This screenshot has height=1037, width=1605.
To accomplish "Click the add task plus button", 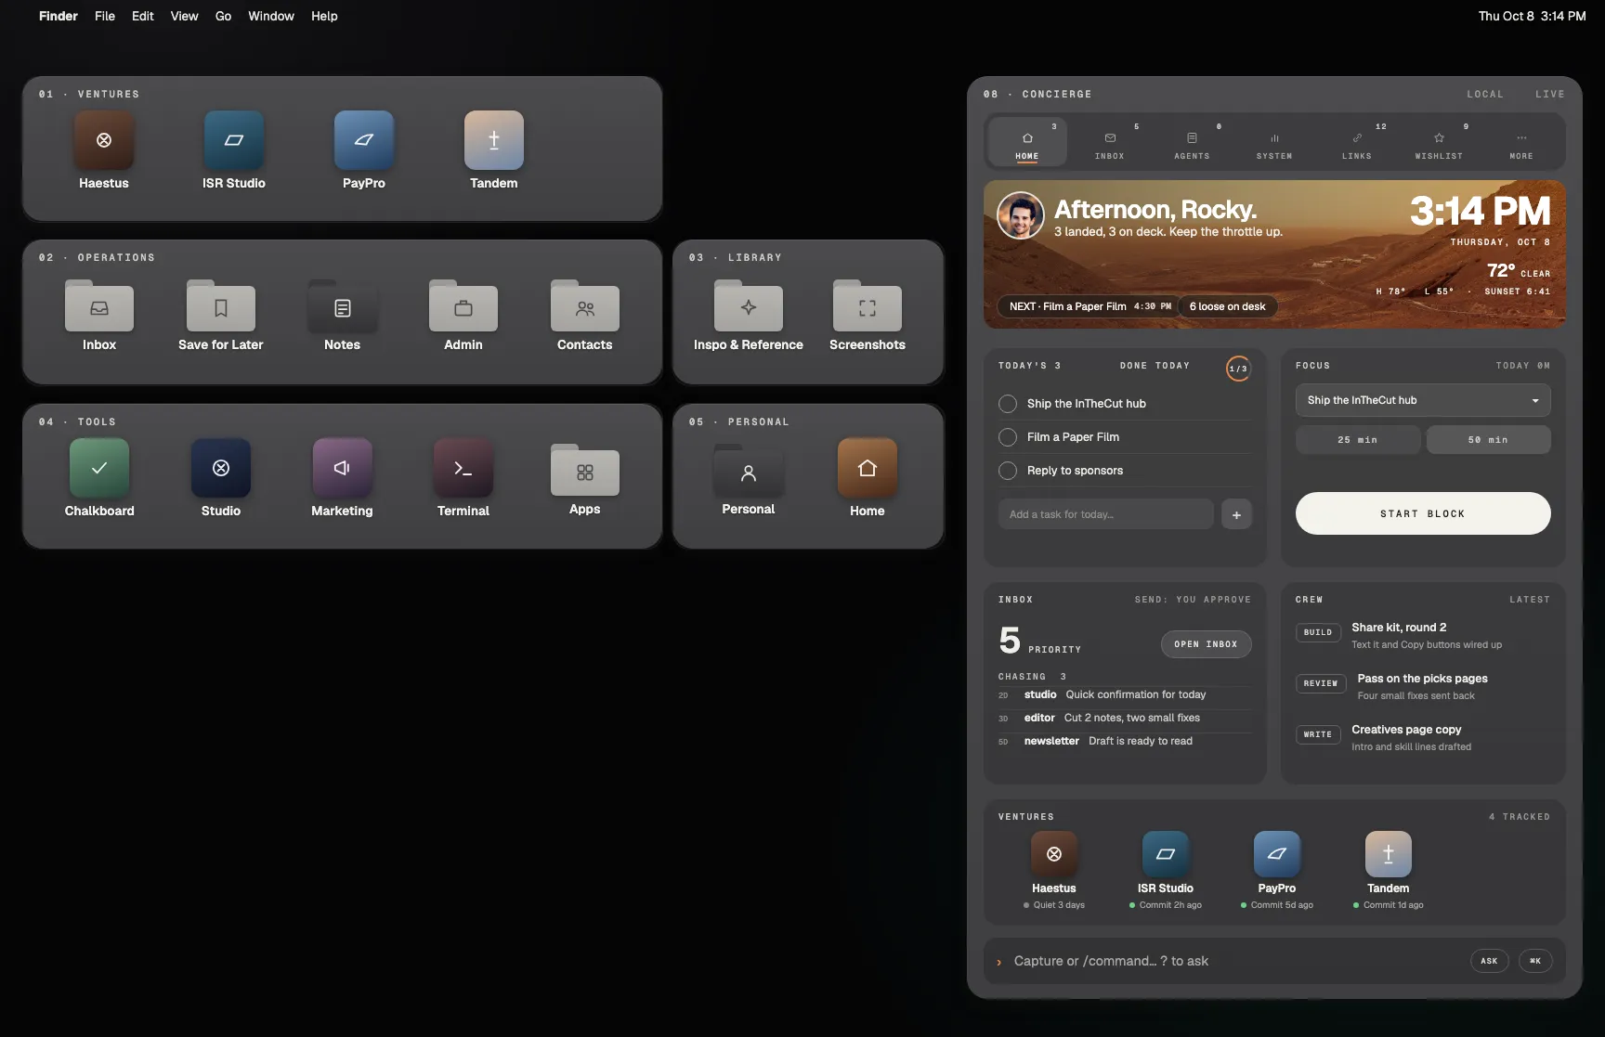I will pyautogui.click(x=1236, y=514).
